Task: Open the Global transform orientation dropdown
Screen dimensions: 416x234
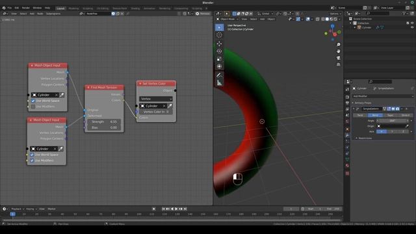Action: pyautogui.click(x=266, y=14)
